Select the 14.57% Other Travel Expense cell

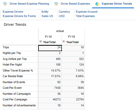[x=50, y=71]
